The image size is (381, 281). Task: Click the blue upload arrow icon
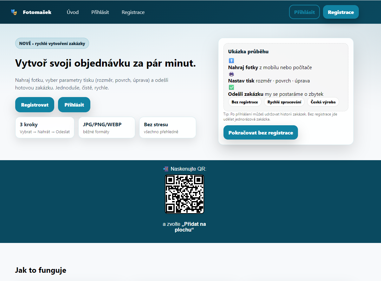[231, 61]
